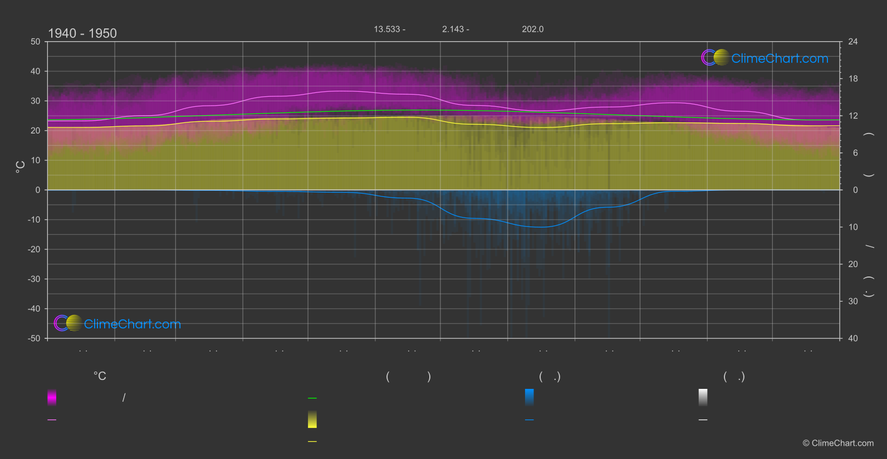The height and width of the screenshot is (459, 887).
Task: Click the 40 label on the right axis
Action: 853,338
